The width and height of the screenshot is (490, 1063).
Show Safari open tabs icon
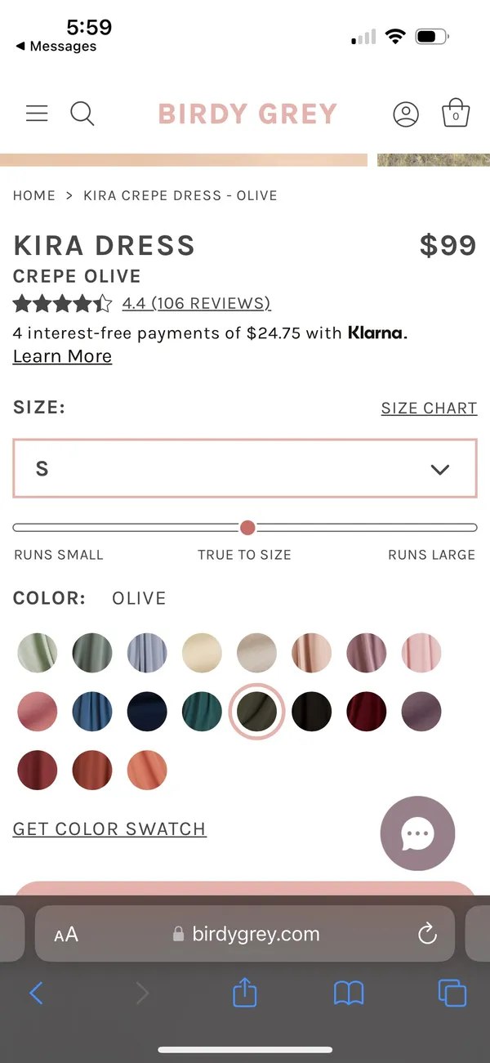coord(452,993)
